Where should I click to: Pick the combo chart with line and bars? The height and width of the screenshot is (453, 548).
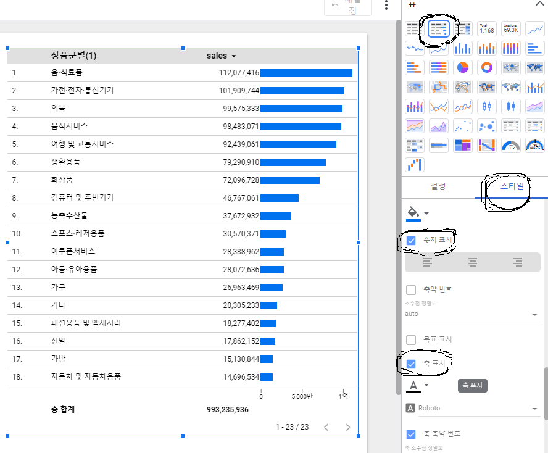tap(534, 87)
